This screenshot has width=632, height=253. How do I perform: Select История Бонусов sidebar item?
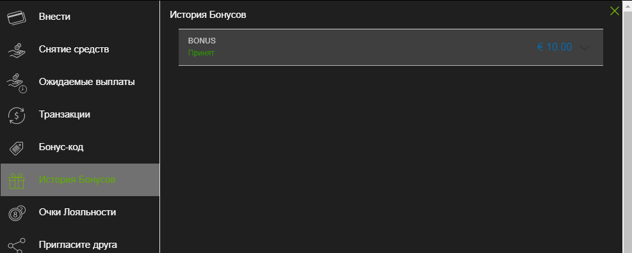pyautogui.click(x=80, y=180)
